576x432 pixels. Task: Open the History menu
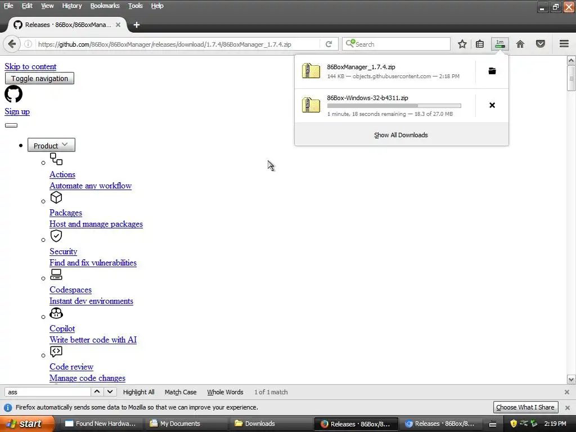tap(72, 6)
